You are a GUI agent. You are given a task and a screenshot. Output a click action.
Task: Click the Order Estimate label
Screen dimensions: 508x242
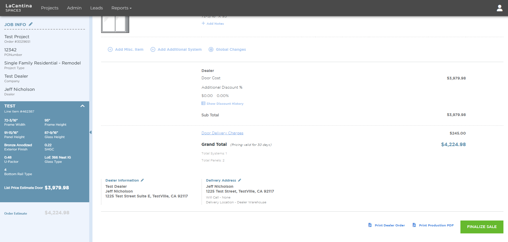pos(16,214)
